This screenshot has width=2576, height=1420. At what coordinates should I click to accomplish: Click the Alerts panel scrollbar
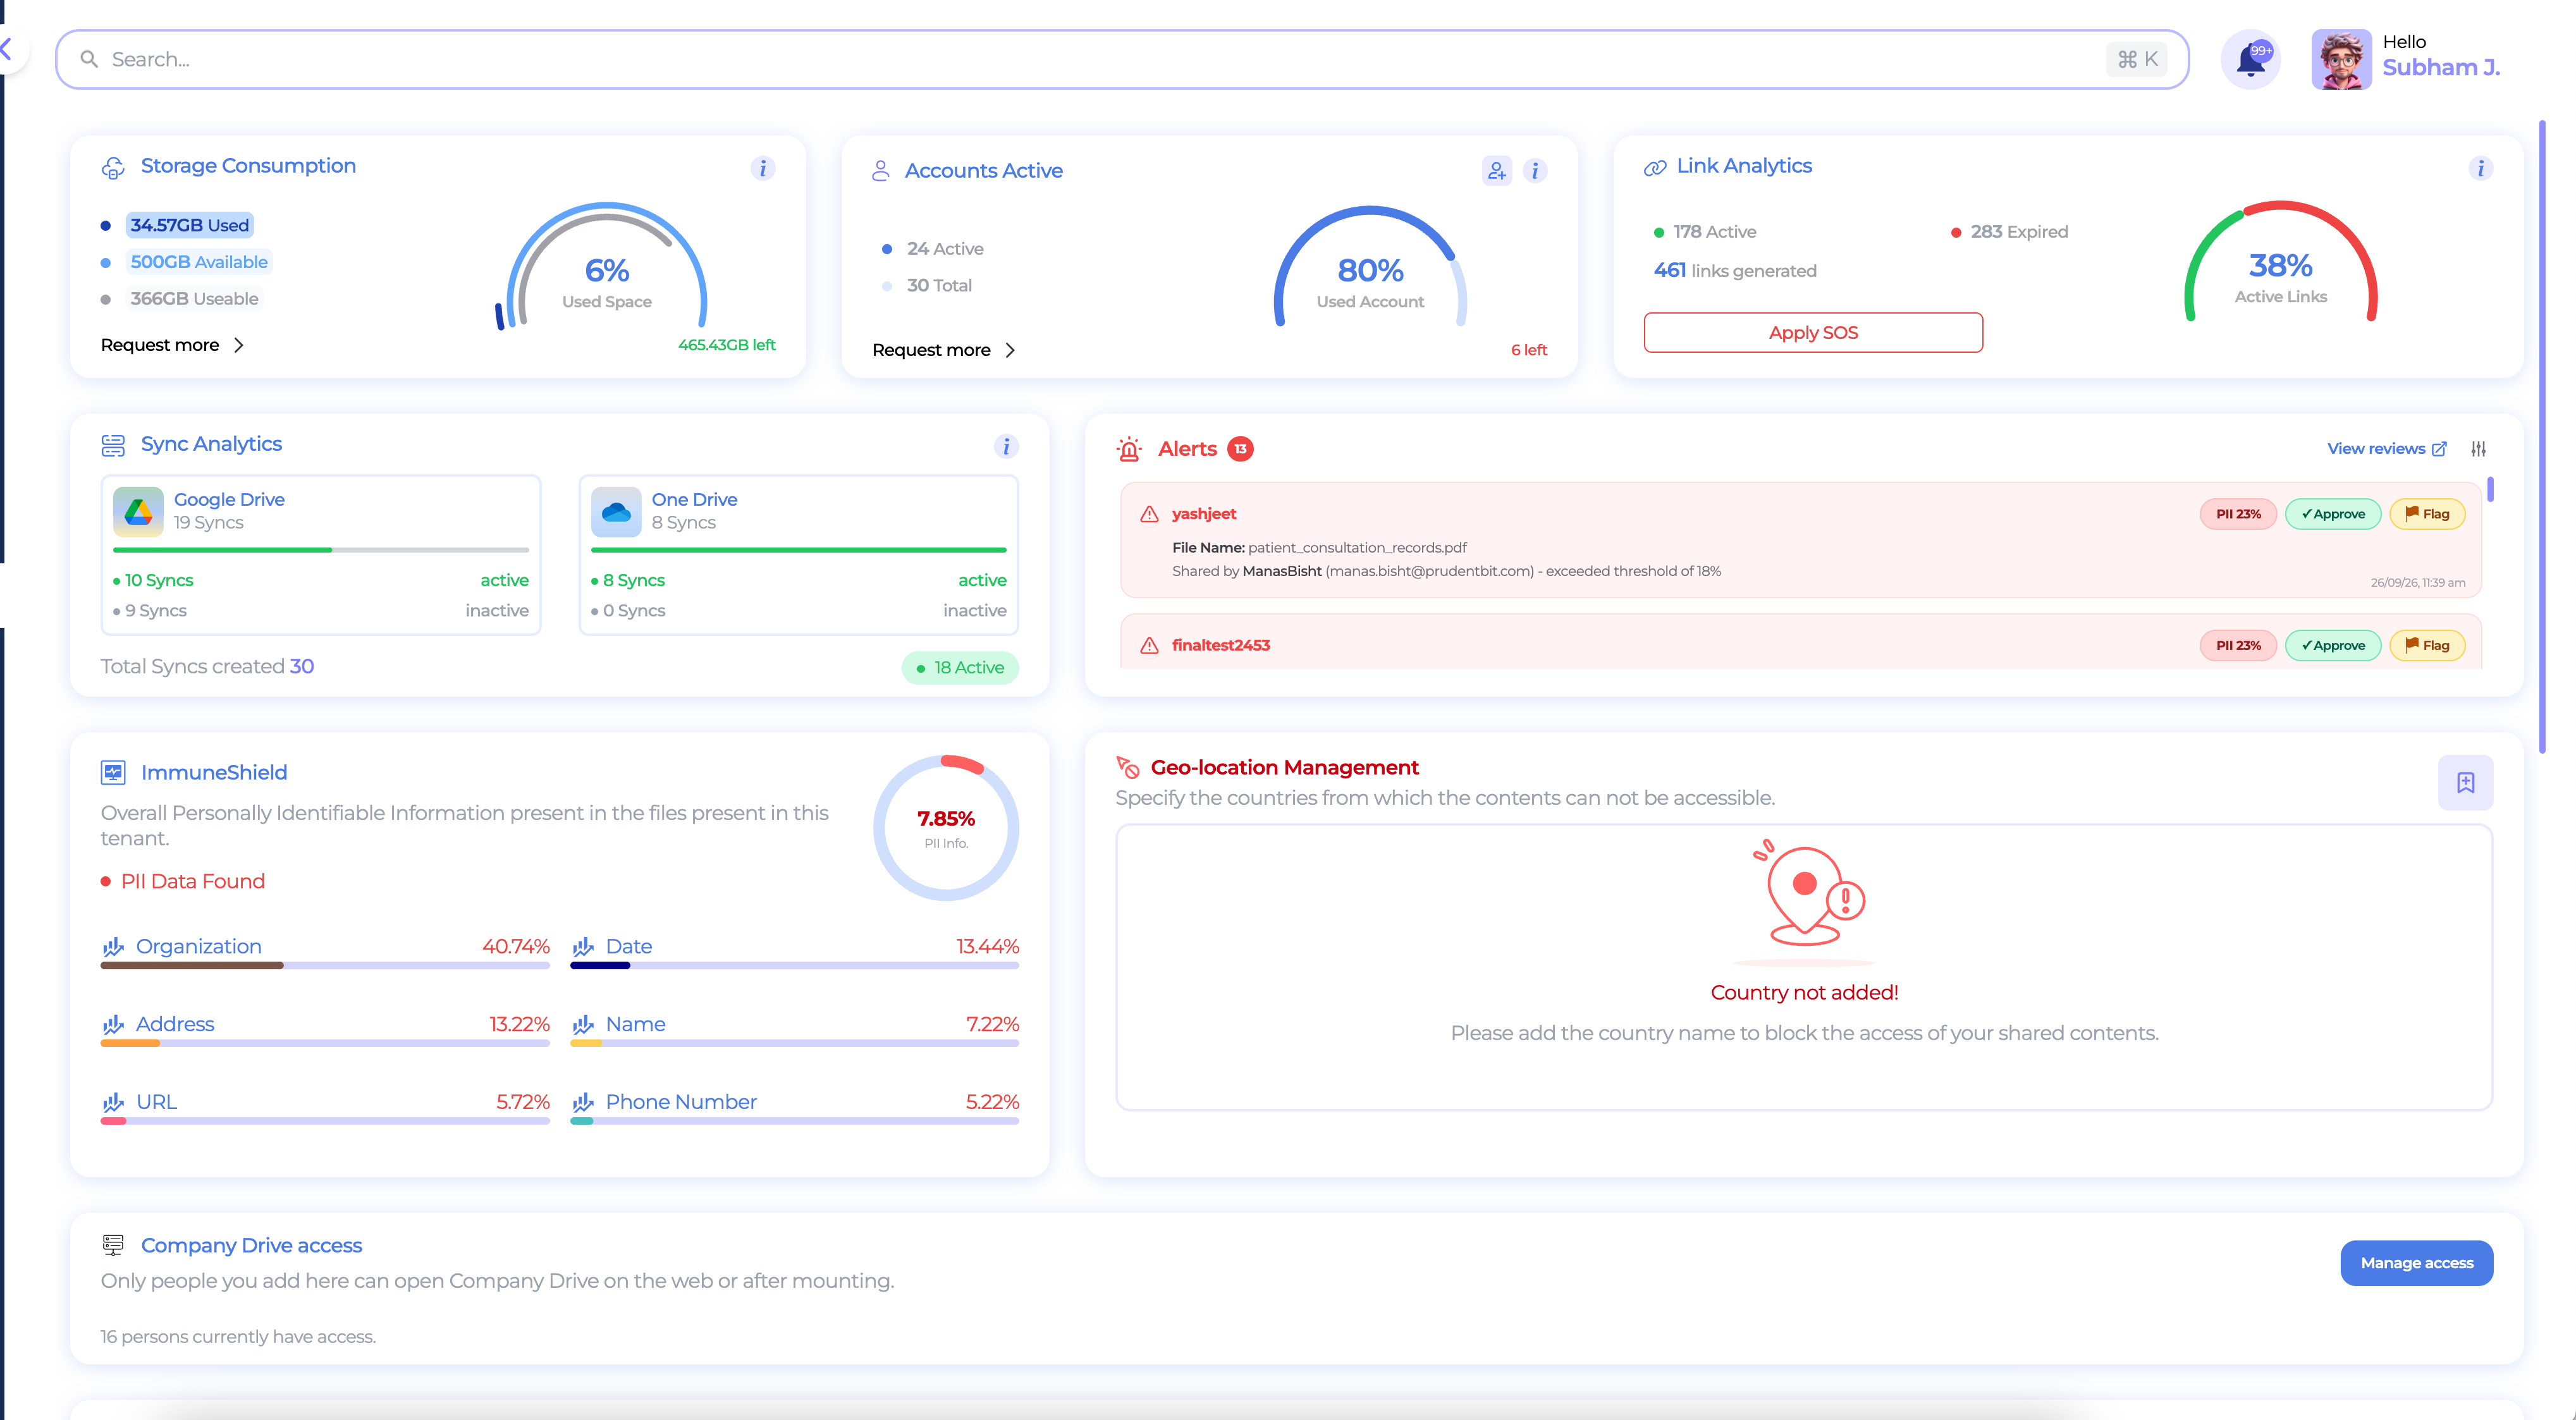(2490, 489)
